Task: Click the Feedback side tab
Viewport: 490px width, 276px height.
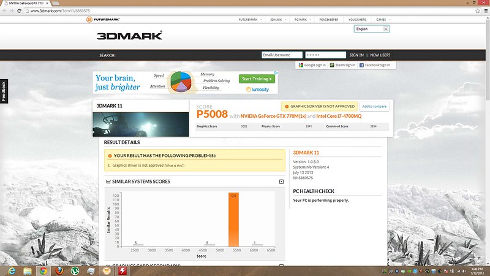Action: (4, 91)
